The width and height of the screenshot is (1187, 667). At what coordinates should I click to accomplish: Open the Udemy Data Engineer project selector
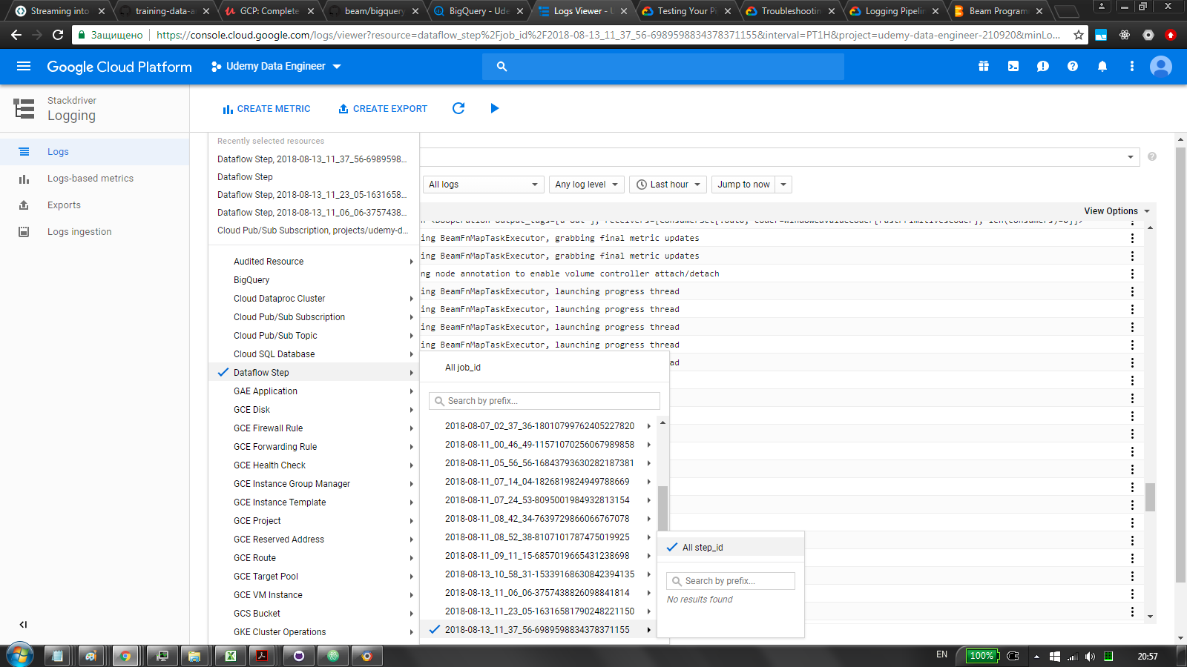point(276,67)
